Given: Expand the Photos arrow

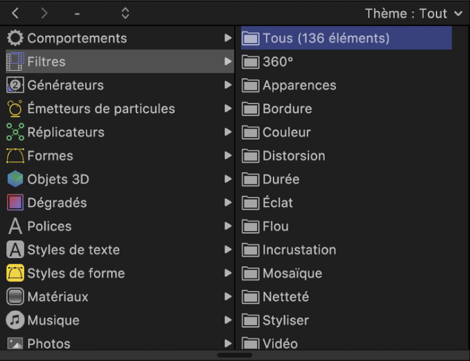Looking at the screenshot, I should [228, 343].
